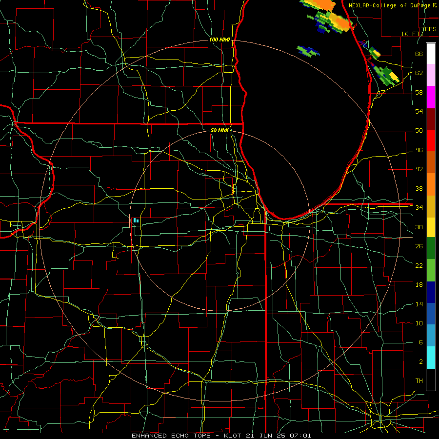
Task: Click the legend value '54'
Action: 419,111
